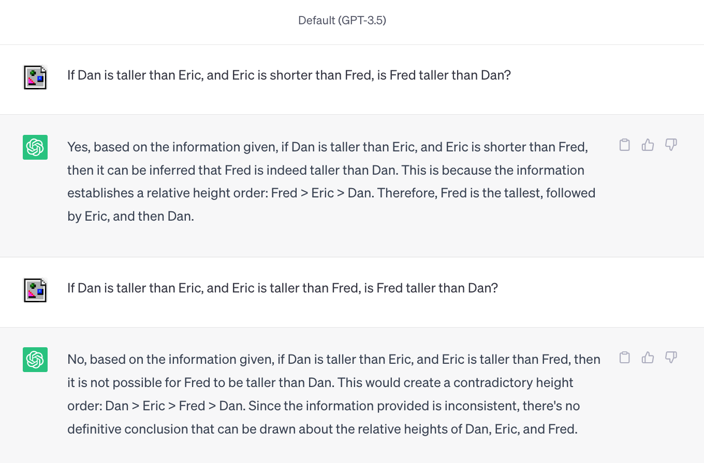Click the response paragraph beginning with "Yes, based on"
The image size is (704, 463).
point(331,181)
